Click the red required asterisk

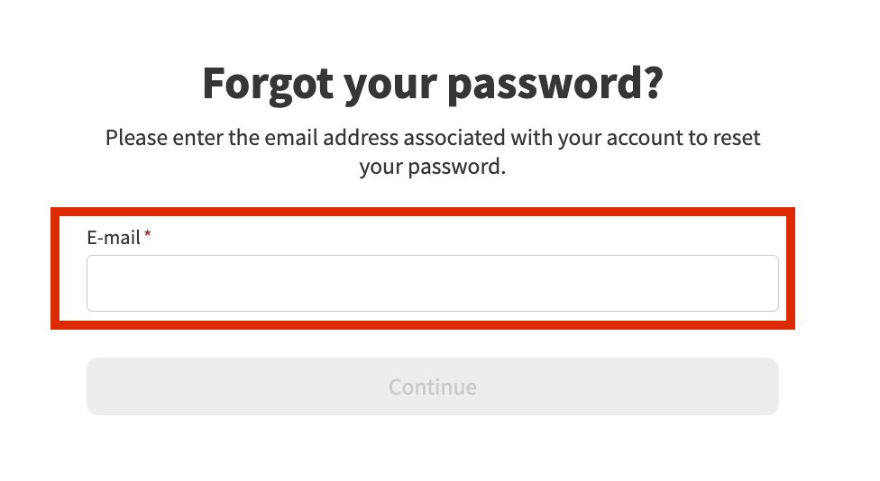tap(148, 236)
